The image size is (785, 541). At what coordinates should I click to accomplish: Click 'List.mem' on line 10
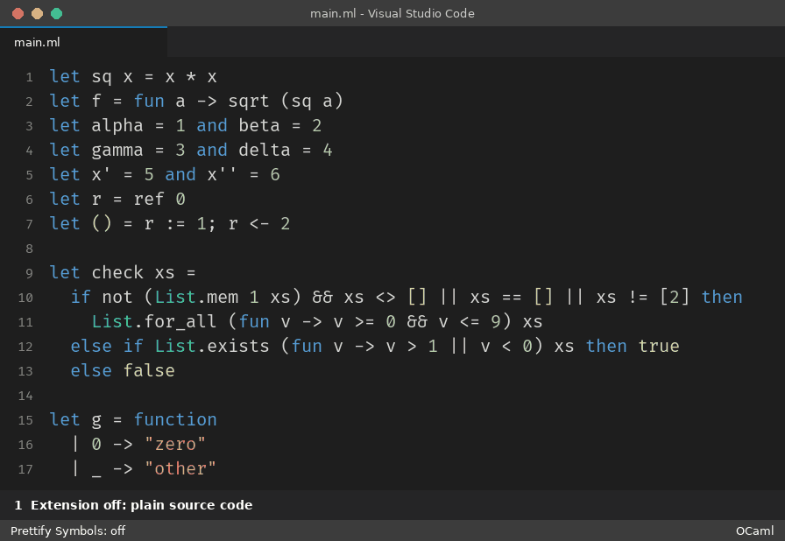click(196, 297)
